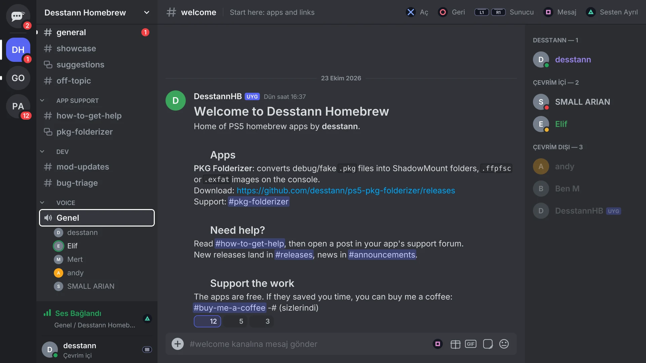
Task: Open the suggestions forum channel
Action: click(97, 65)
